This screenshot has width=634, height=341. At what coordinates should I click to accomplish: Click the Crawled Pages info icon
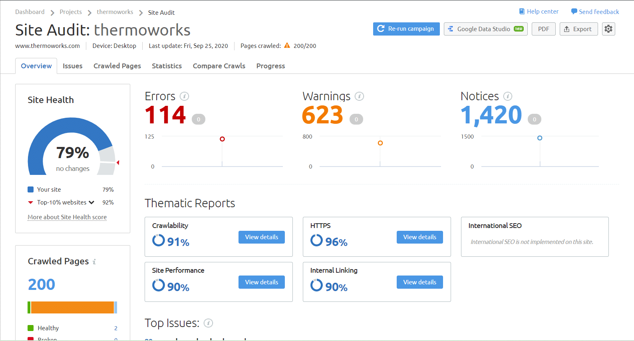tap(94, 262)
